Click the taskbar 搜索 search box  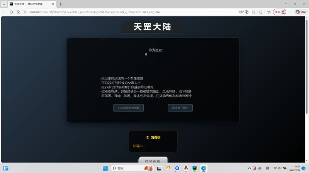132,168
